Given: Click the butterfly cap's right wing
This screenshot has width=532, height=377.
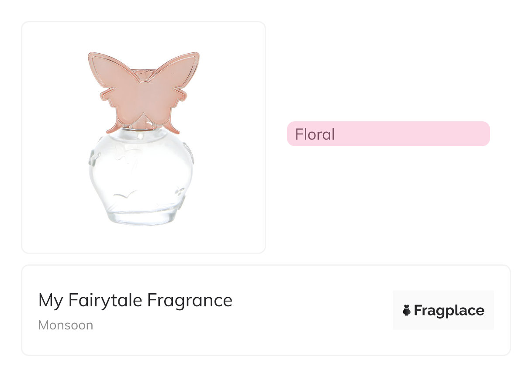Looking at the screenshot, I should tap(175, 78).
